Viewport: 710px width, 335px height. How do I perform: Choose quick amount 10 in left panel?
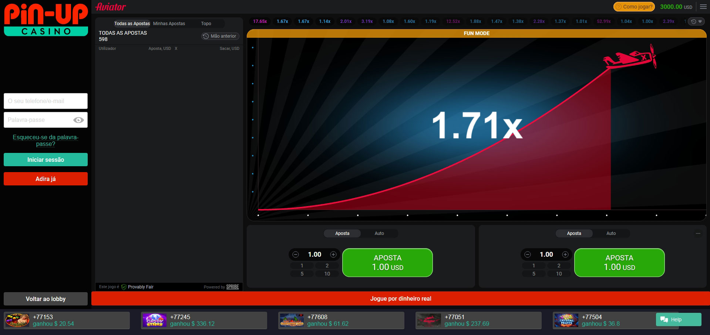click(327, 274)
